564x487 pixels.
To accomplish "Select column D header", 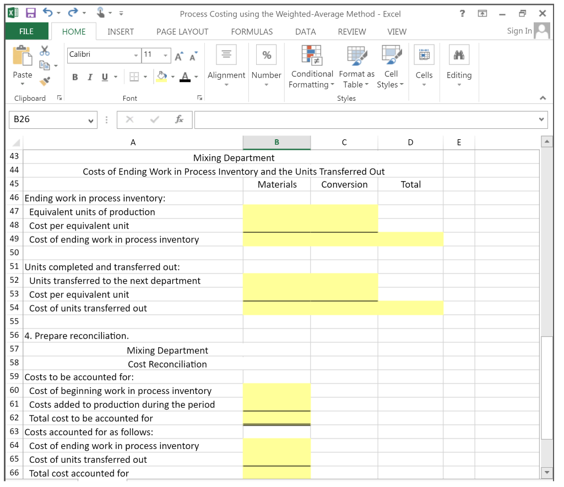I will [410, 143].
